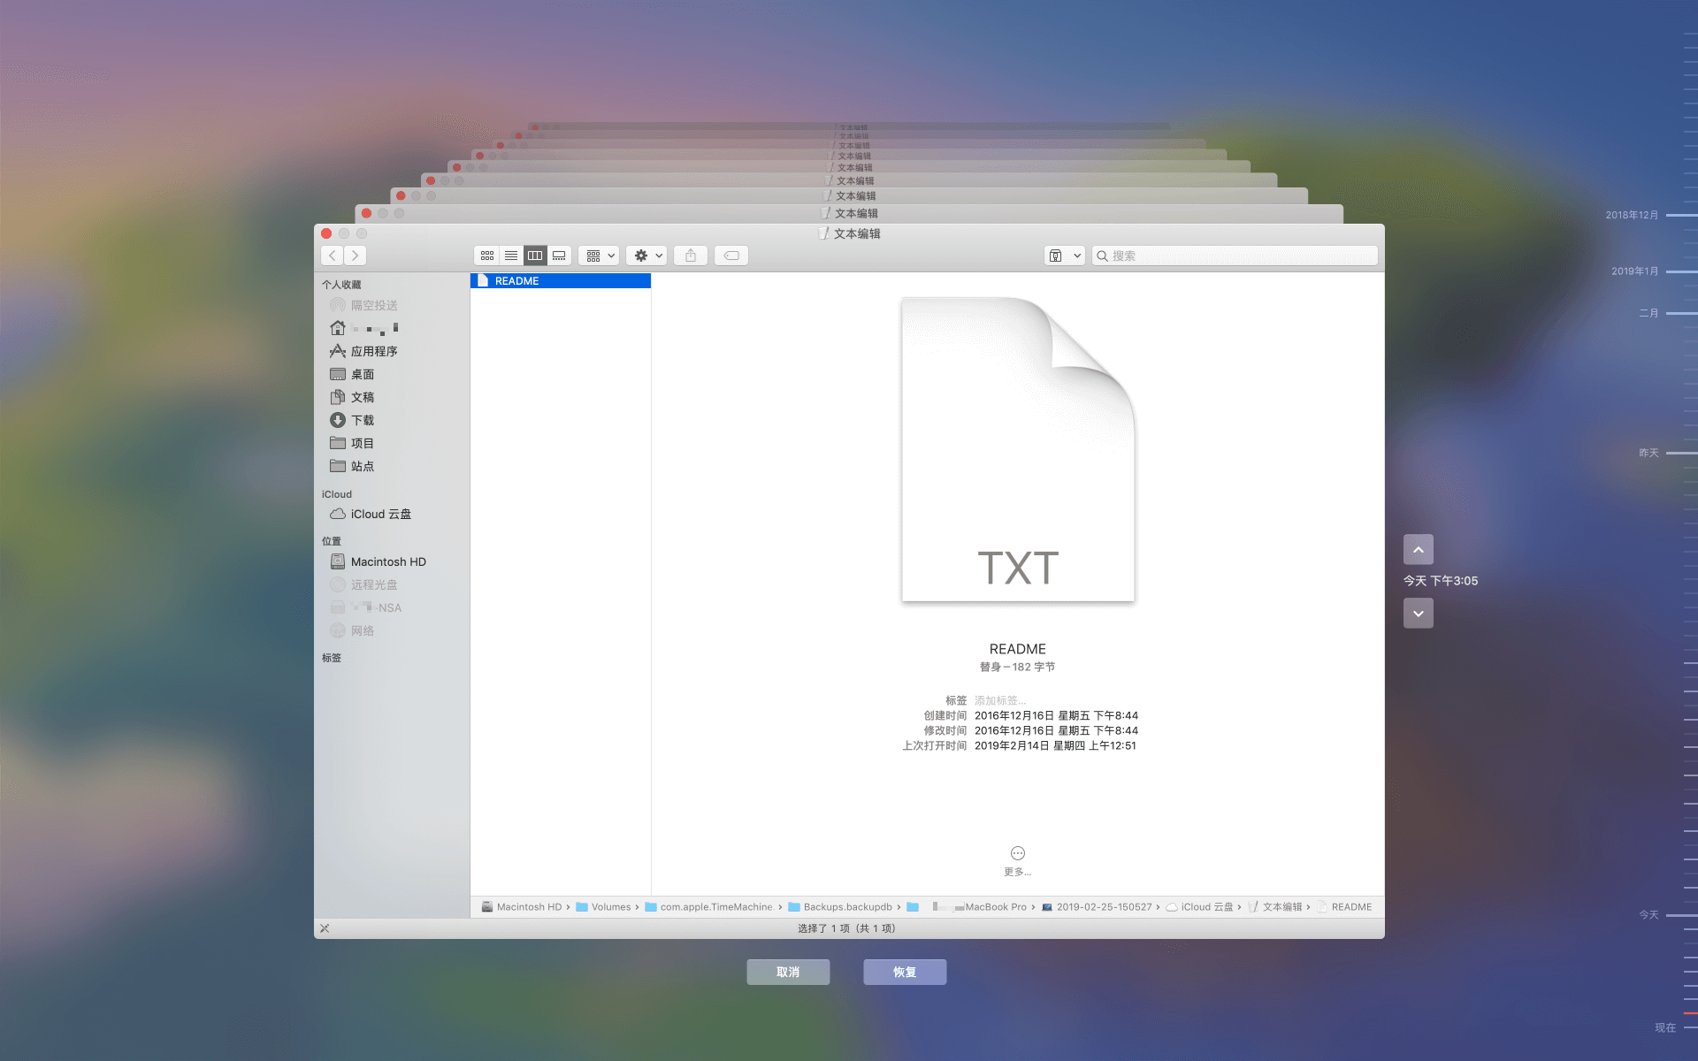Open 桌面 in the sidebar
Image resolution: width=1698 pixels, height=1061 pixels.
coord(352,374)
